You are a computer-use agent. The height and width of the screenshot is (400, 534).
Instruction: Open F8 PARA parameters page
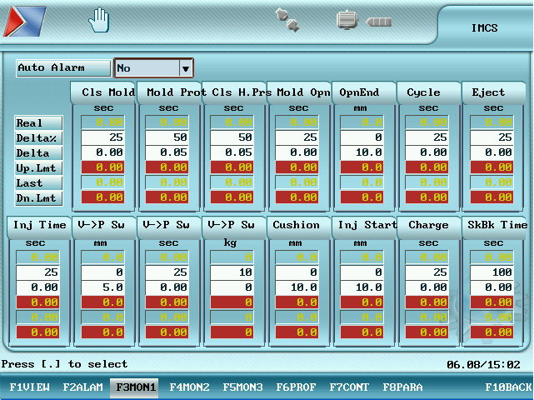pos(402,387)
